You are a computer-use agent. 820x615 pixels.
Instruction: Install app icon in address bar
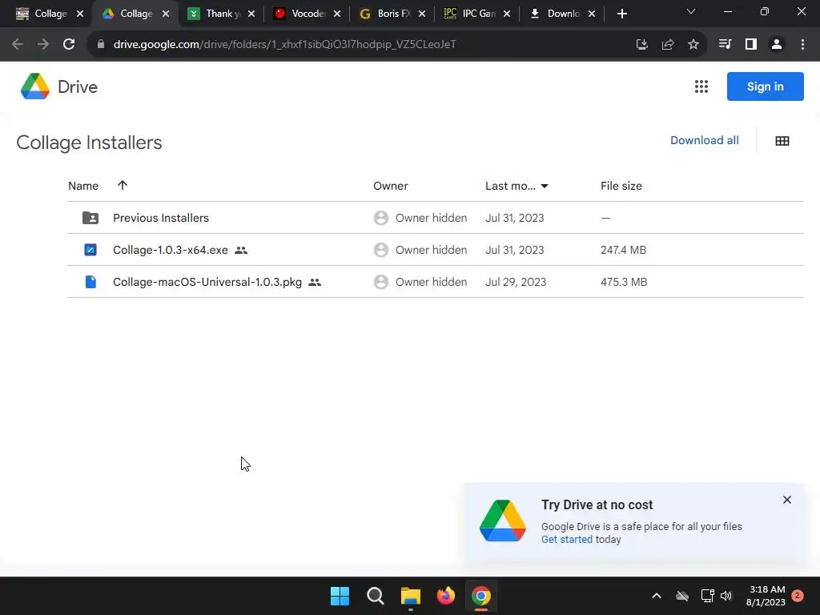point(642,45)
